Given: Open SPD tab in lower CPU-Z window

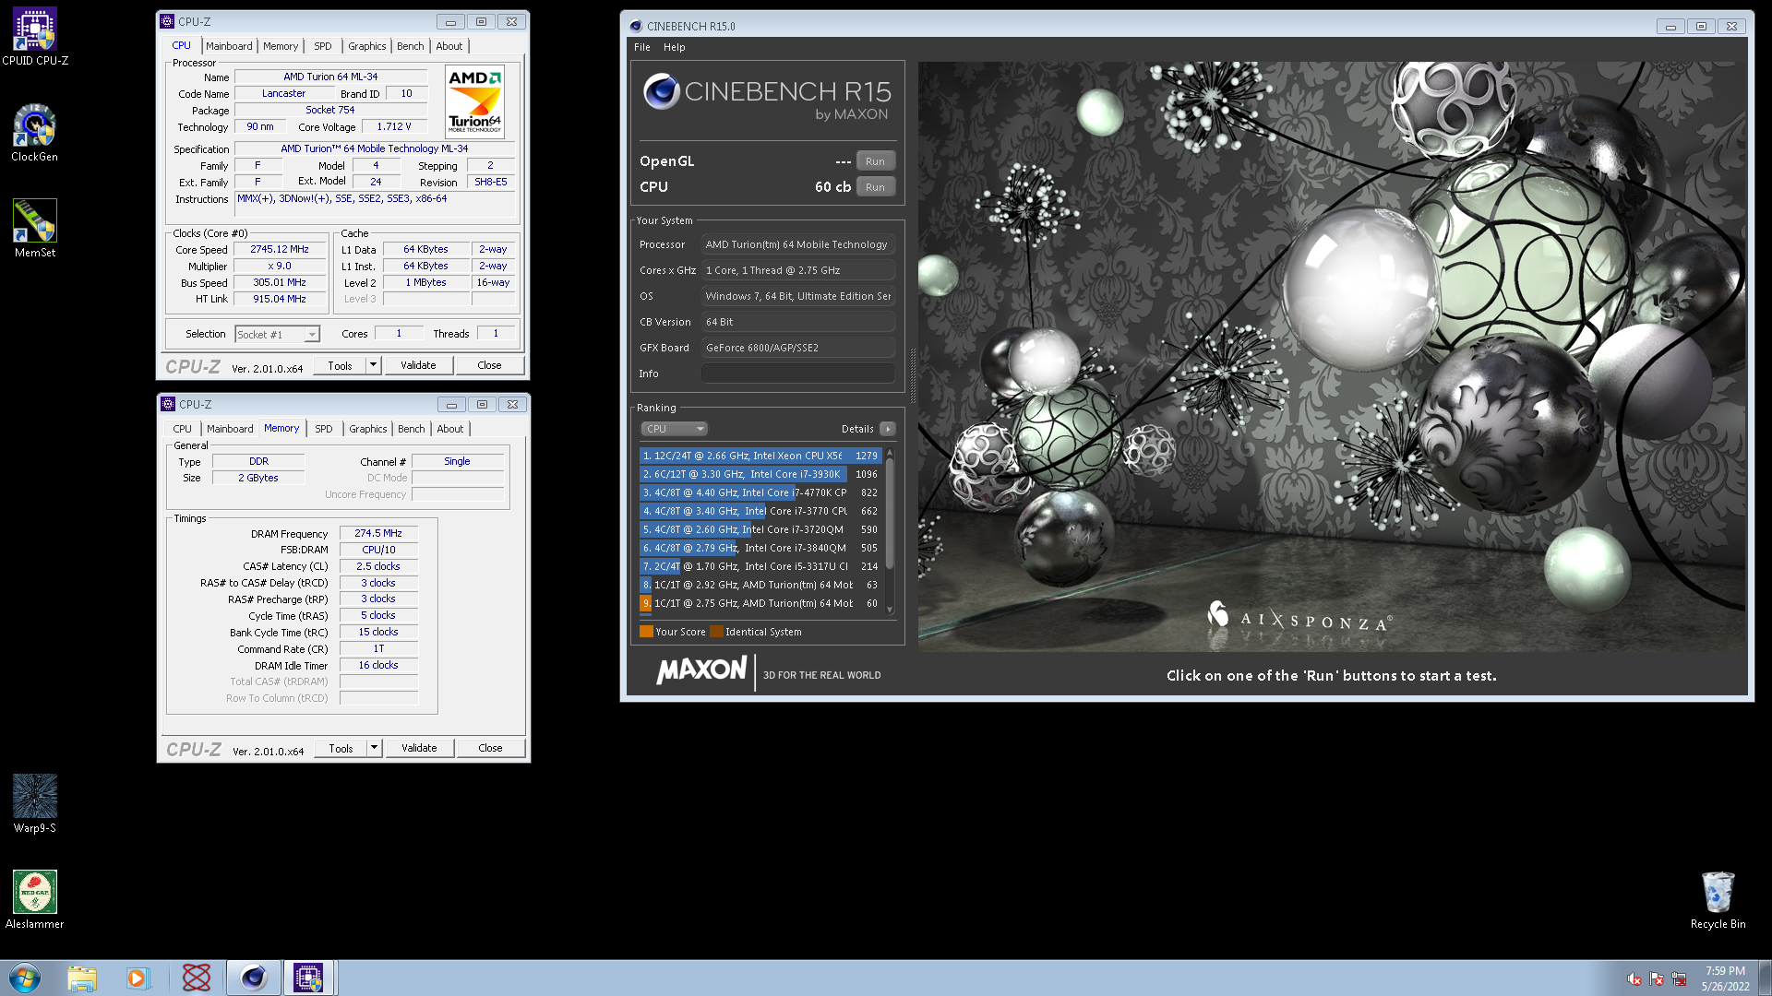Looking at the screenshot, I should tap(324, 429).
